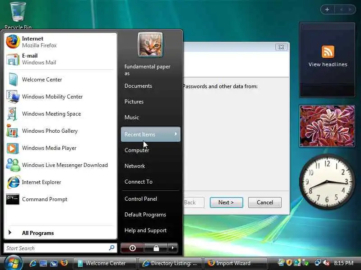Click the RSS feed icon in sidebar gadget

[x=328, y=52]
